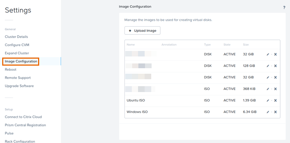This screenshot has height=143, width=290.
Task: Edit the Windows ISO image
Action: point(268,112)
